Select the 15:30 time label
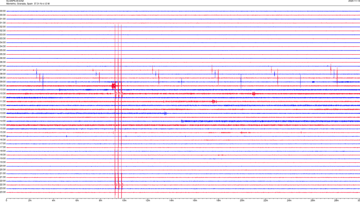This screenshot has height=202, width=360. point(3,132)
